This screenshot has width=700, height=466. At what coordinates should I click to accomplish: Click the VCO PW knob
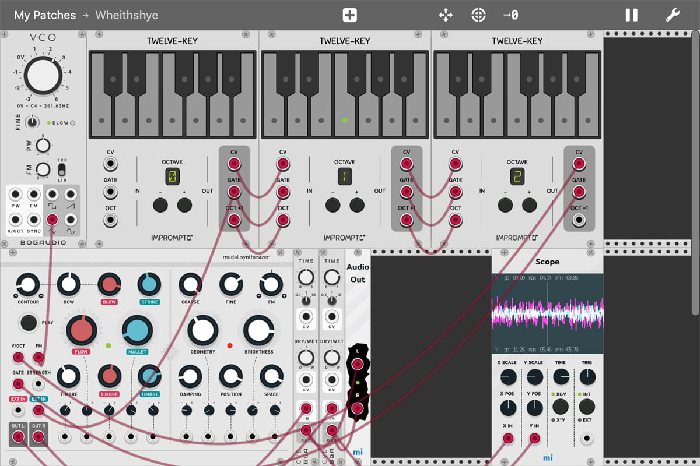point(43,146)
